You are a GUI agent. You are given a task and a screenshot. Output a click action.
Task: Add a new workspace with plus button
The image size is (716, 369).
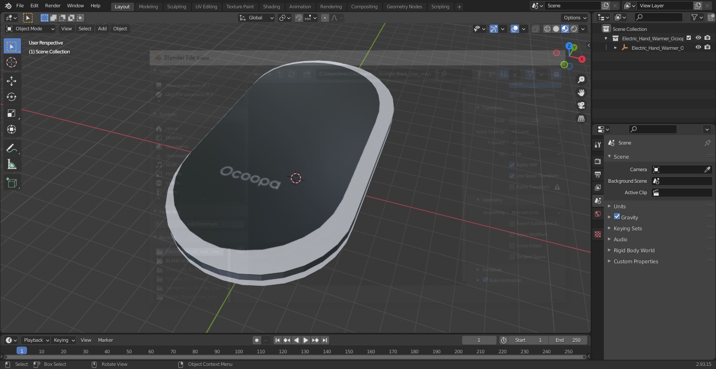point(459,7)
